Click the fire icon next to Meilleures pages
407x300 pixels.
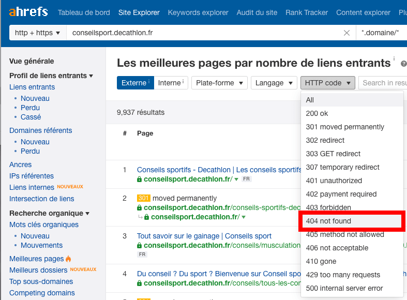click(68, 259)
